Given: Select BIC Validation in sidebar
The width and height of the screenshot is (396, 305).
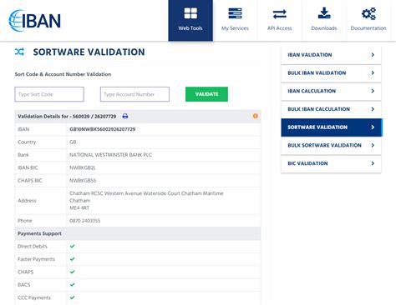Looking at the screenshot, I should (x=331, y=163).
